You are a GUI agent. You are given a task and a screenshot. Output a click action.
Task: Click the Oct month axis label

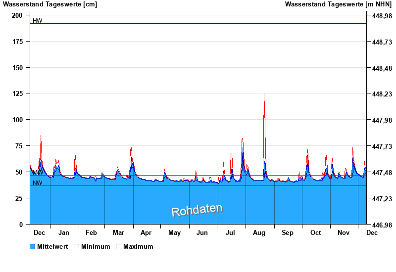click(315, 232)
